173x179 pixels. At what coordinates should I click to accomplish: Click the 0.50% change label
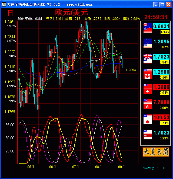164,77
